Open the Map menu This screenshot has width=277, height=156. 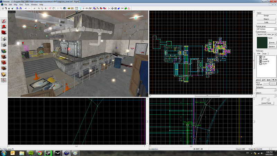pyautogui.click(x=16, y=5)
